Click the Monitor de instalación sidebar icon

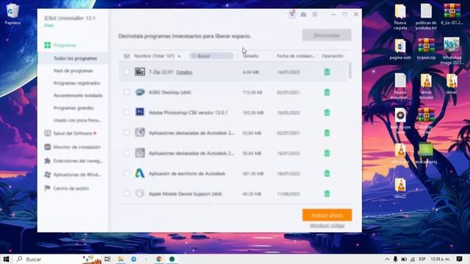(47, 147)
